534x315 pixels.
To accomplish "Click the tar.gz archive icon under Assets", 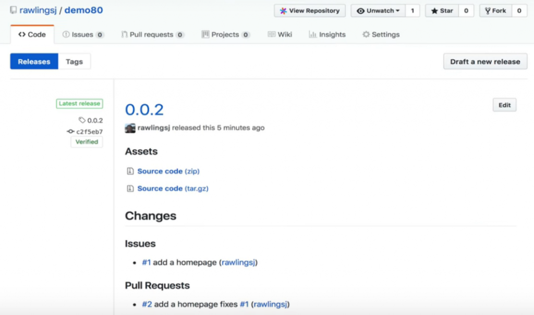I will (x=130, y=188).
